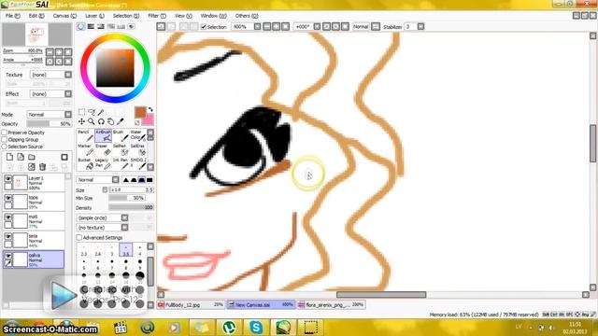Select the Brush tool
This screenshot has height=336, width=598.
(121, 135)
